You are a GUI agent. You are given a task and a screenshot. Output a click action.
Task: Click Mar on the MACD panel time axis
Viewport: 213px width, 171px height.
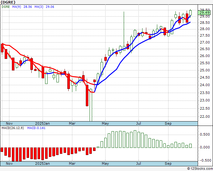pyautogui.click(x=72, y=163)
